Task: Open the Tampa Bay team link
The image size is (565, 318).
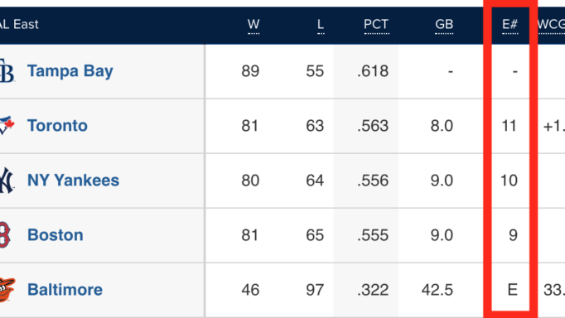Action: point(70,71)
